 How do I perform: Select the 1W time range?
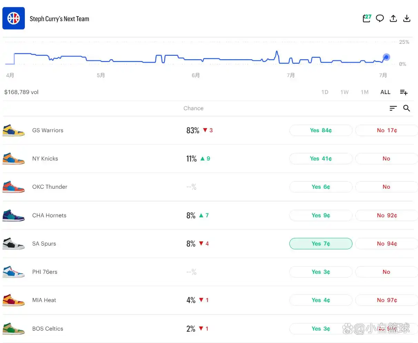345,92
